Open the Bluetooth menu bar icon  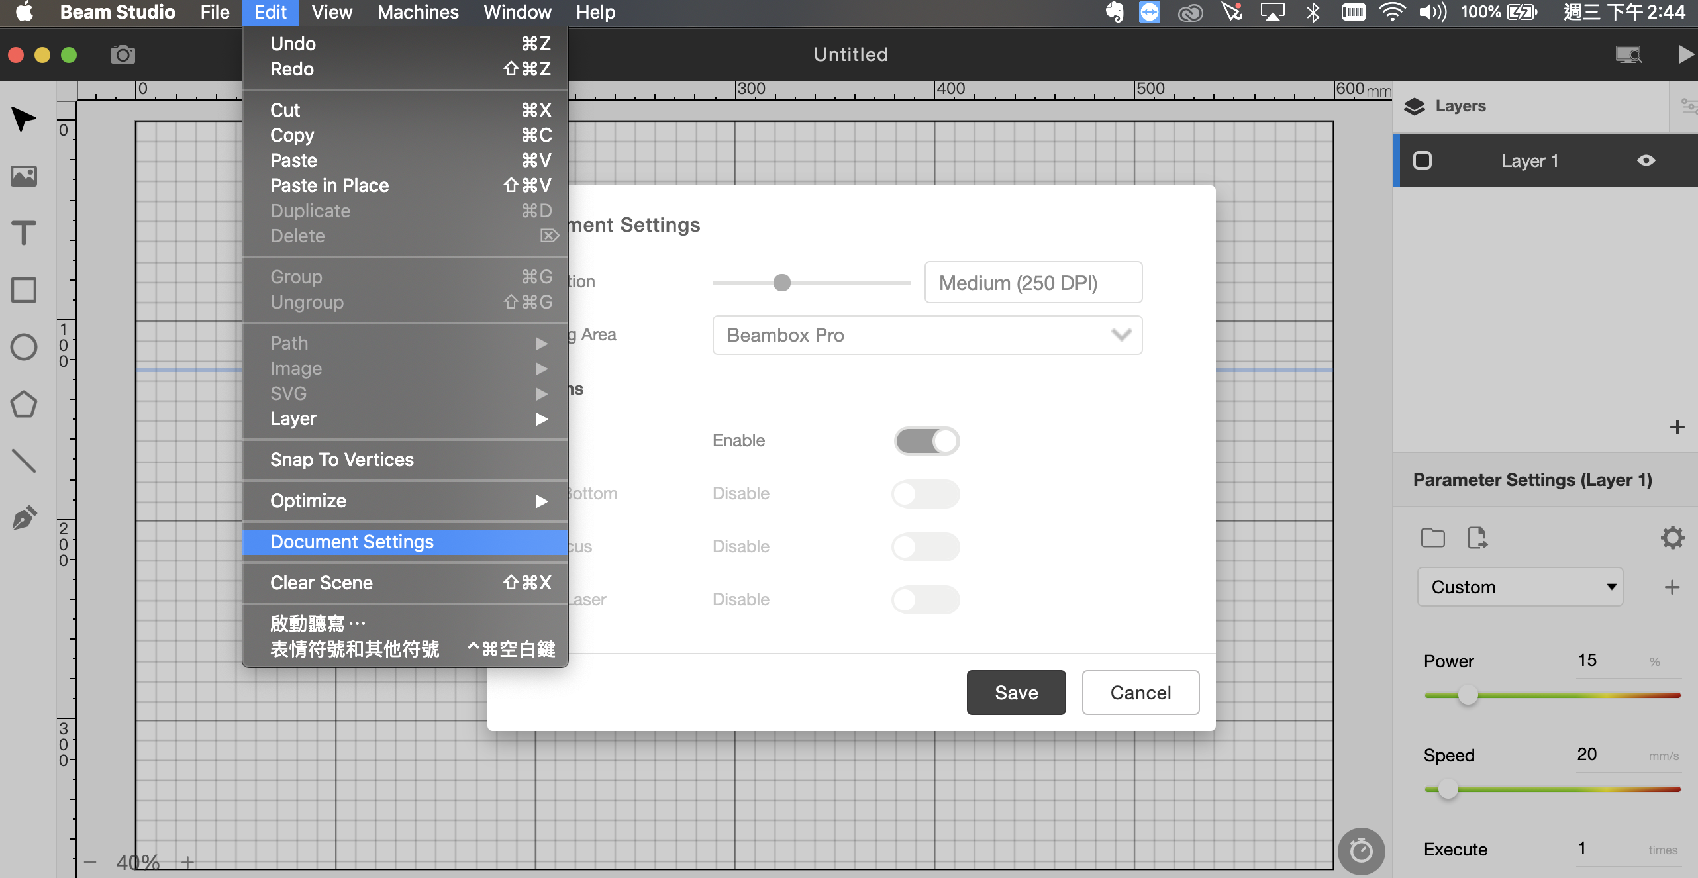pyautogui.click(x=1313, y=12)
